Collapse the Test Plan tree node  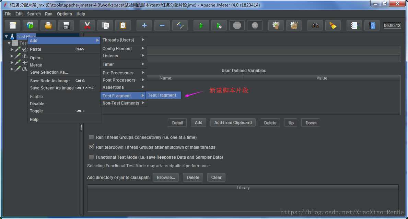pyautogui.click(x=6, y=37)
